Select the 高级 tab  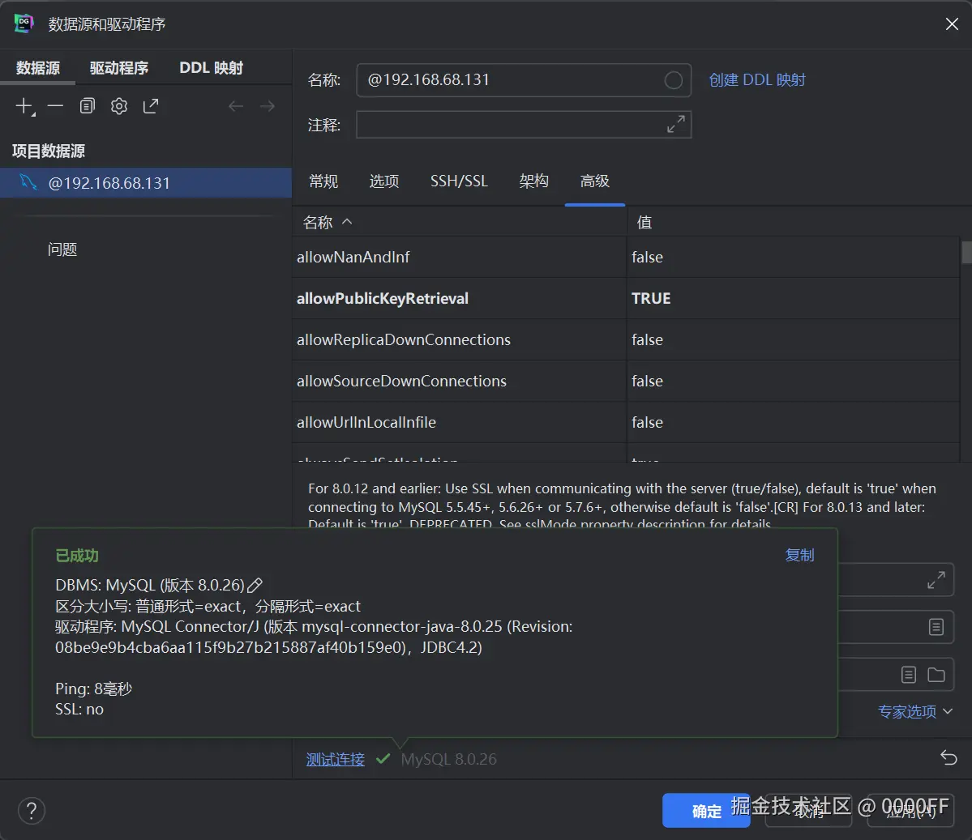594,181
